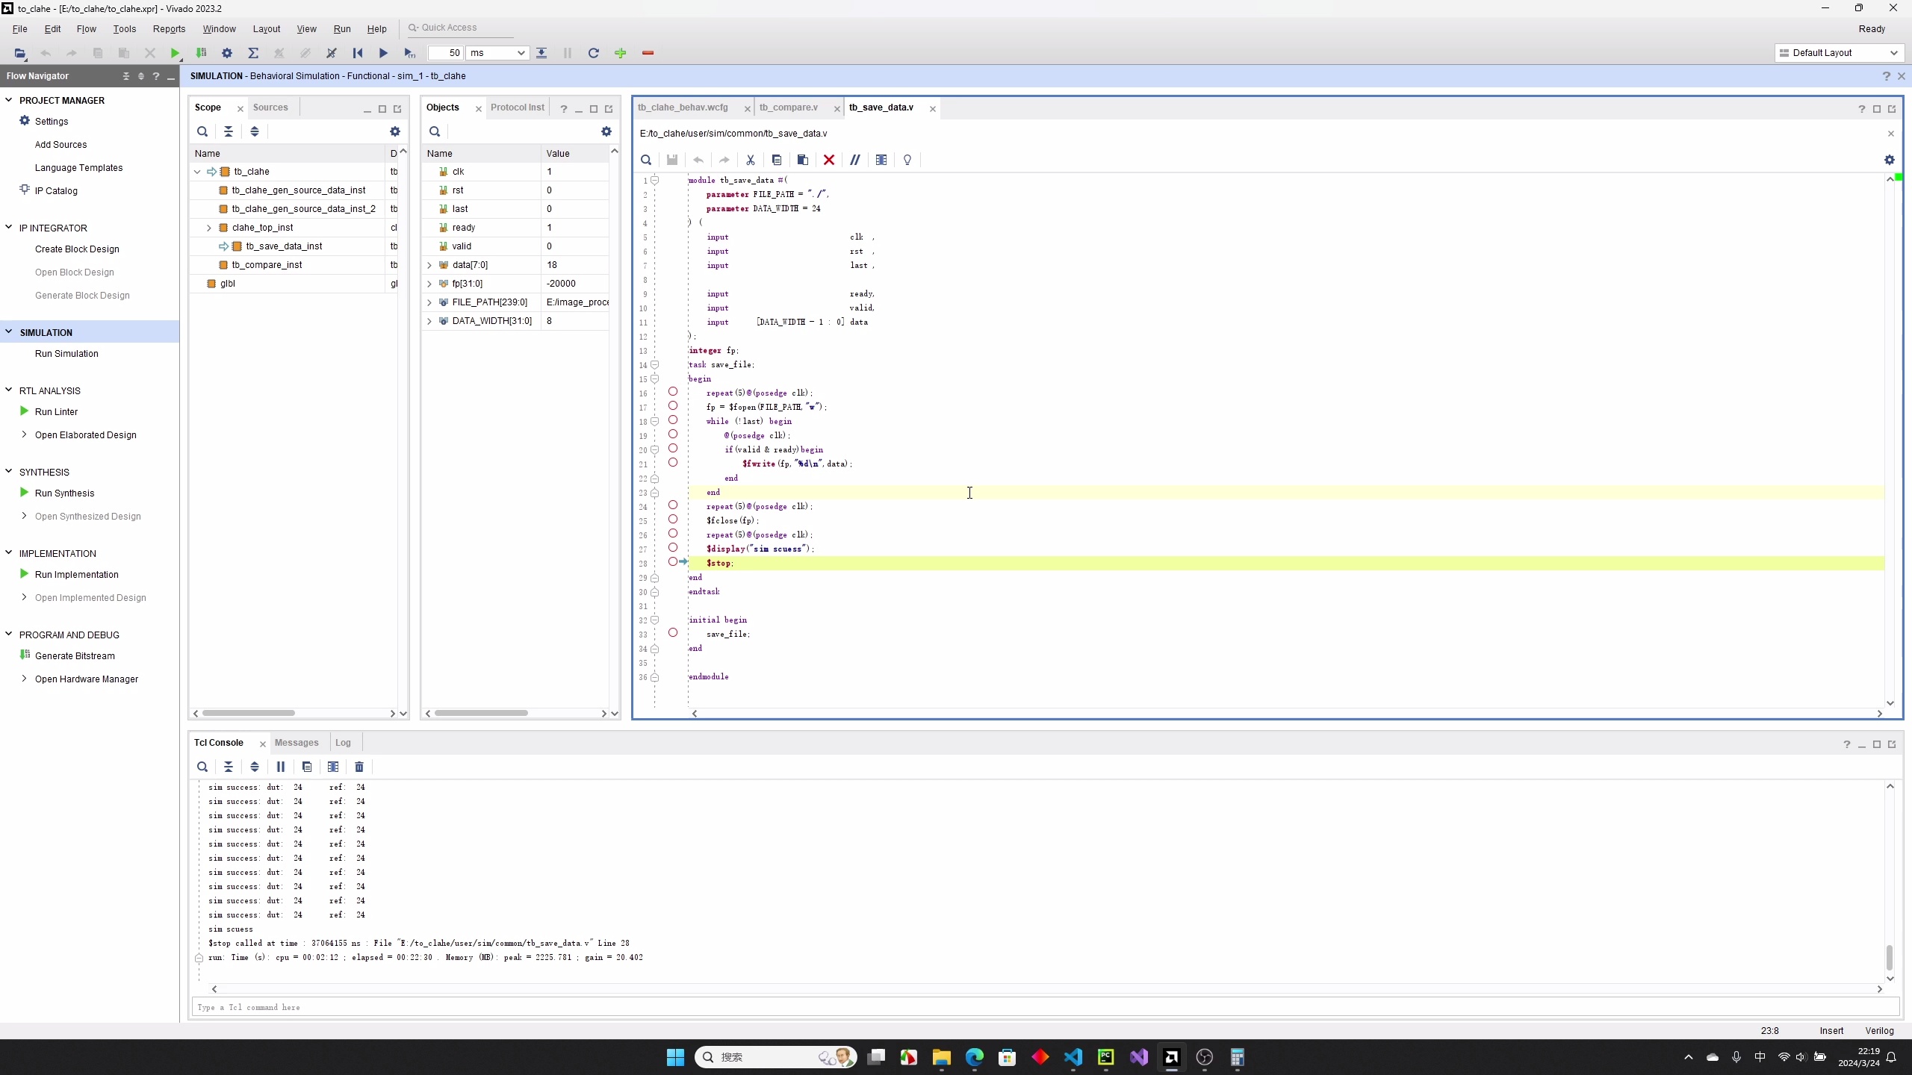
Task: Click Open Hardware Manager link
Action: [87, 679]
